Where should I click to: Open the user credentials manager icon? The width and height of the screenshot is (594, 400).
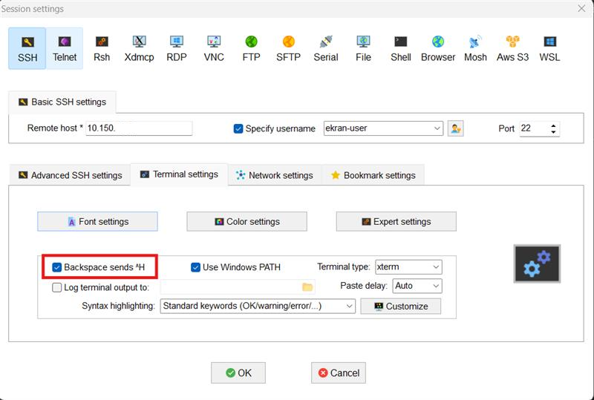[x=455, y=128]
